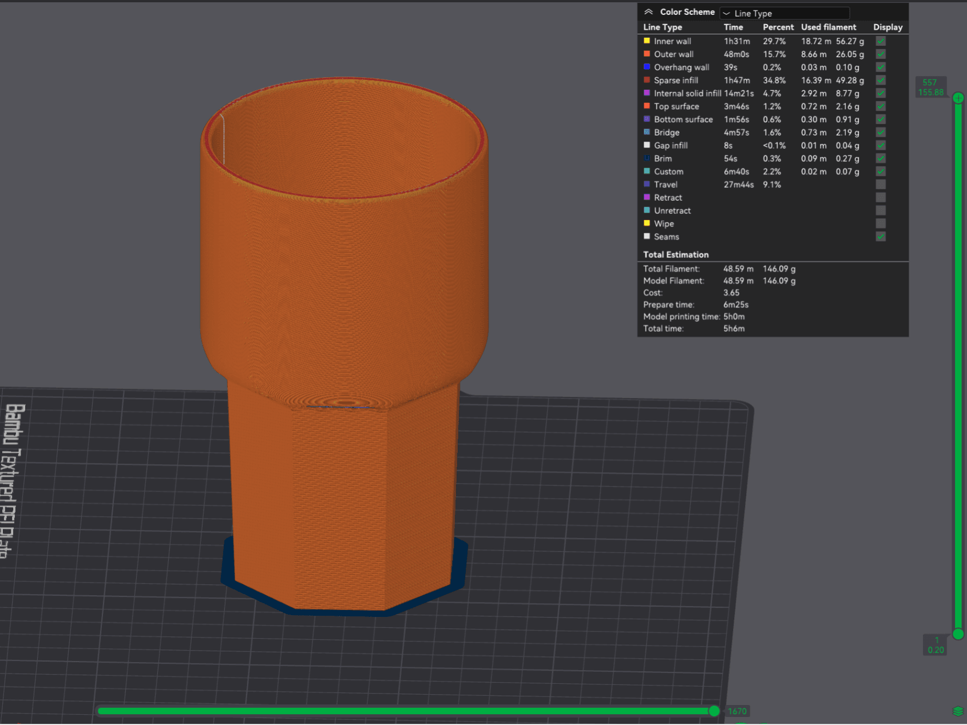Click the Display column header
Viewport: 967px width, 725px height.
coord(887,27)
